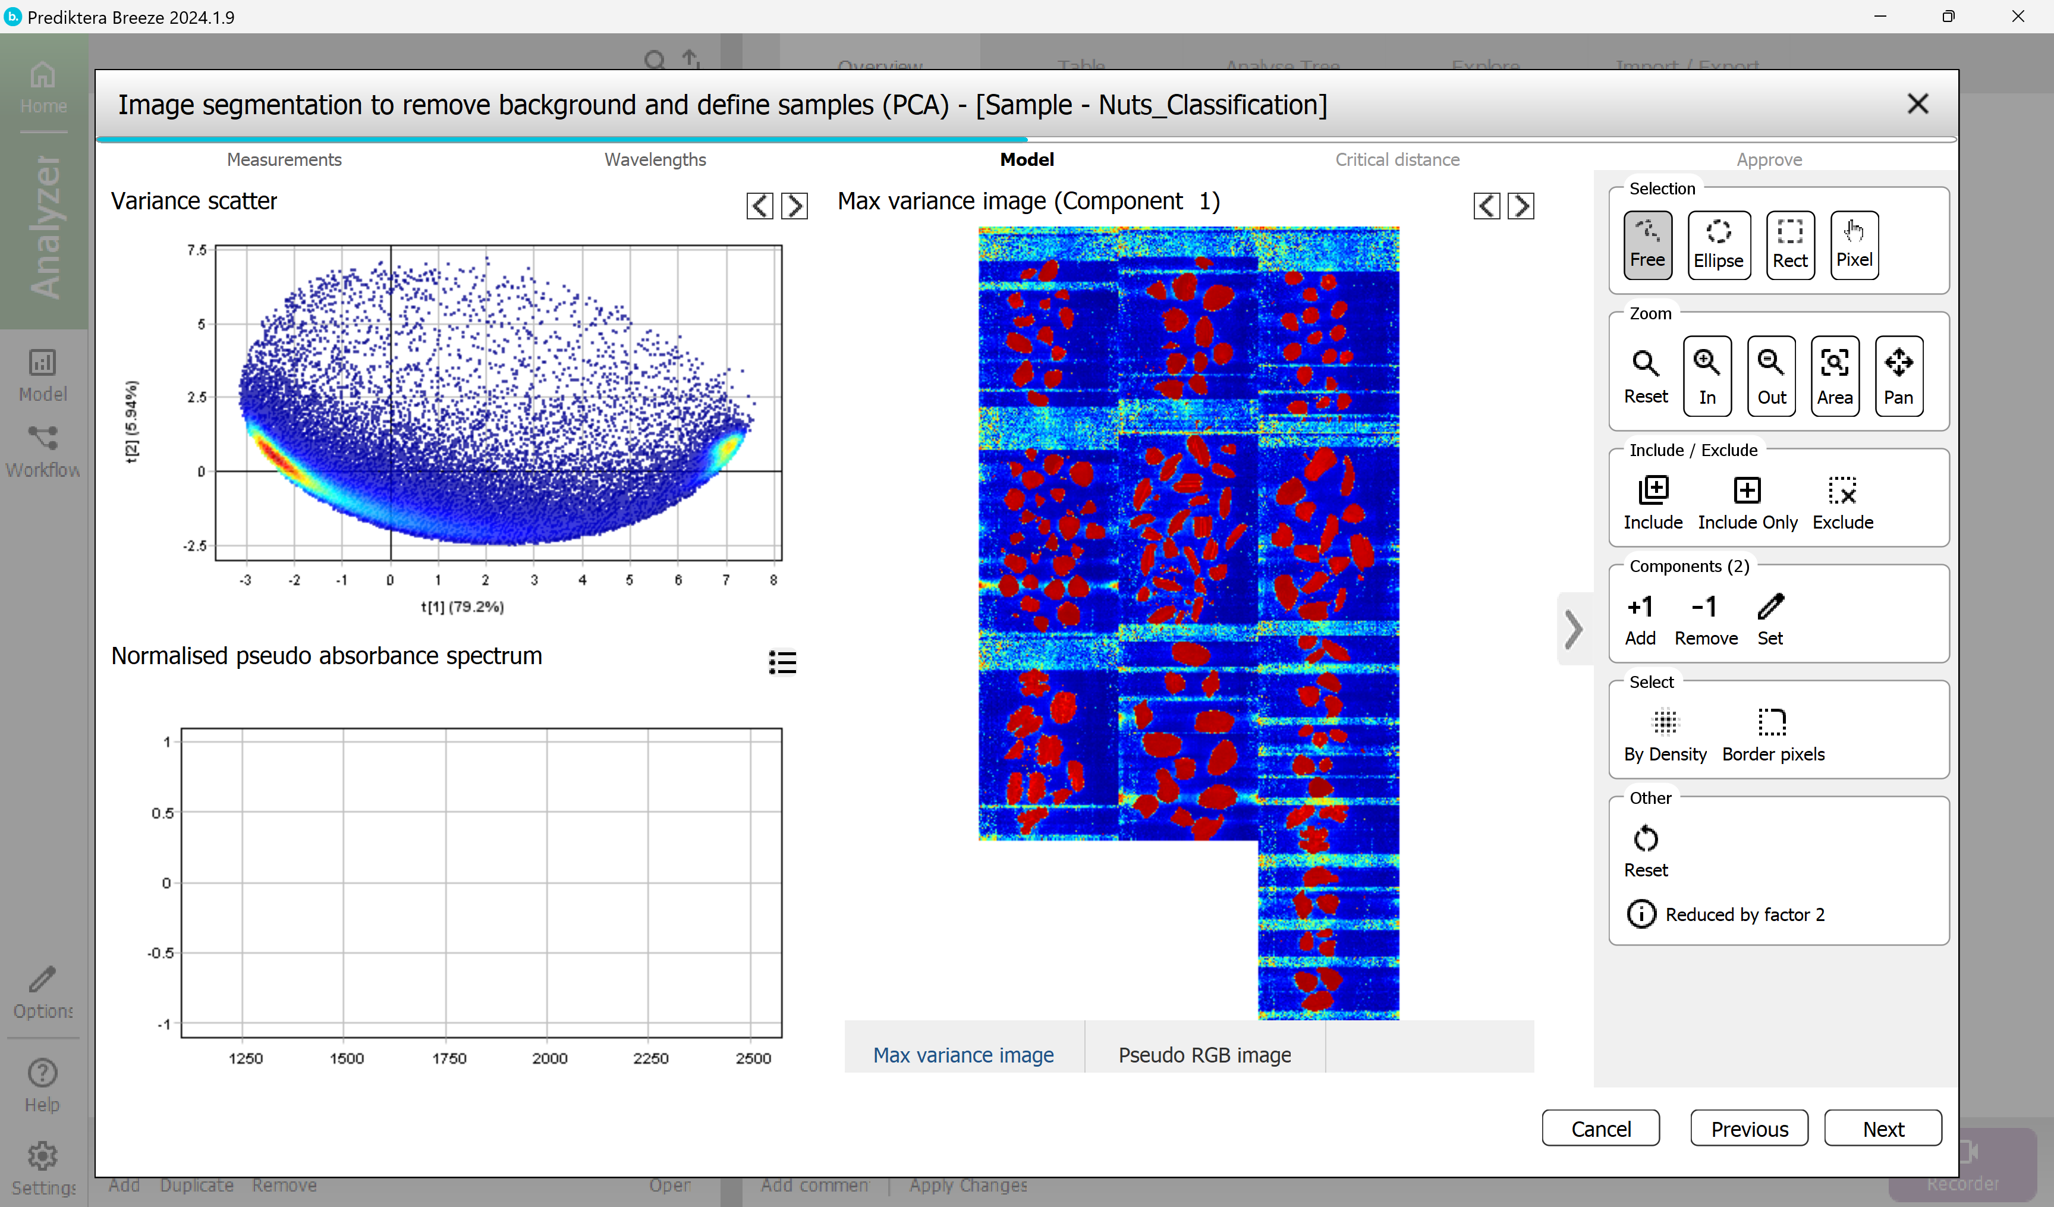This screenshot has height=1207, width=2054.
Task: Activate the Pan zoom tool
Action: coord(1898,376)
